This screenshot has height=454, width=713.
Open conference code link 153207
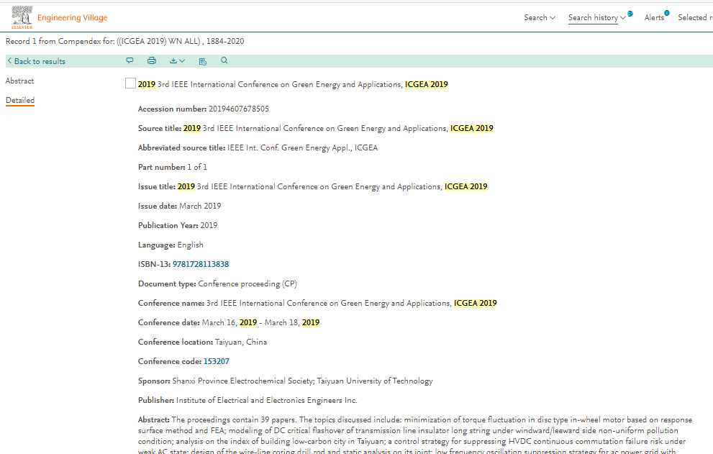click(217, 361)
